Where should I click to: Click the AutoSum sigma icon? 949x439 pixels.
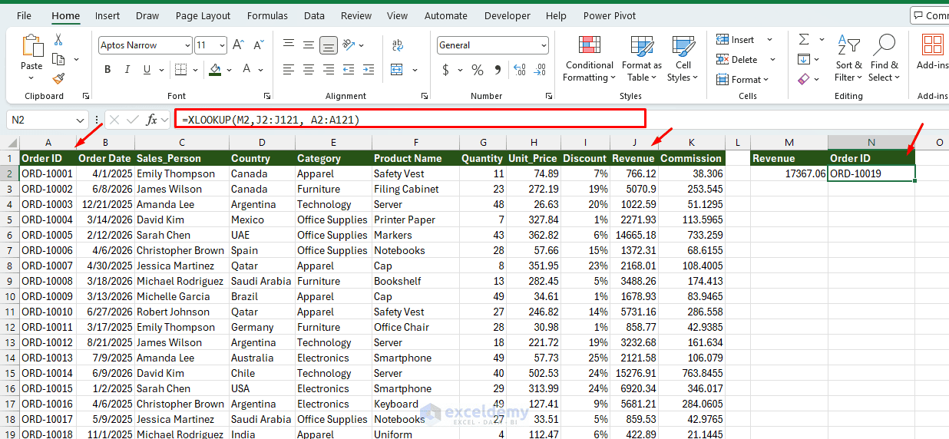click(804, 39)
